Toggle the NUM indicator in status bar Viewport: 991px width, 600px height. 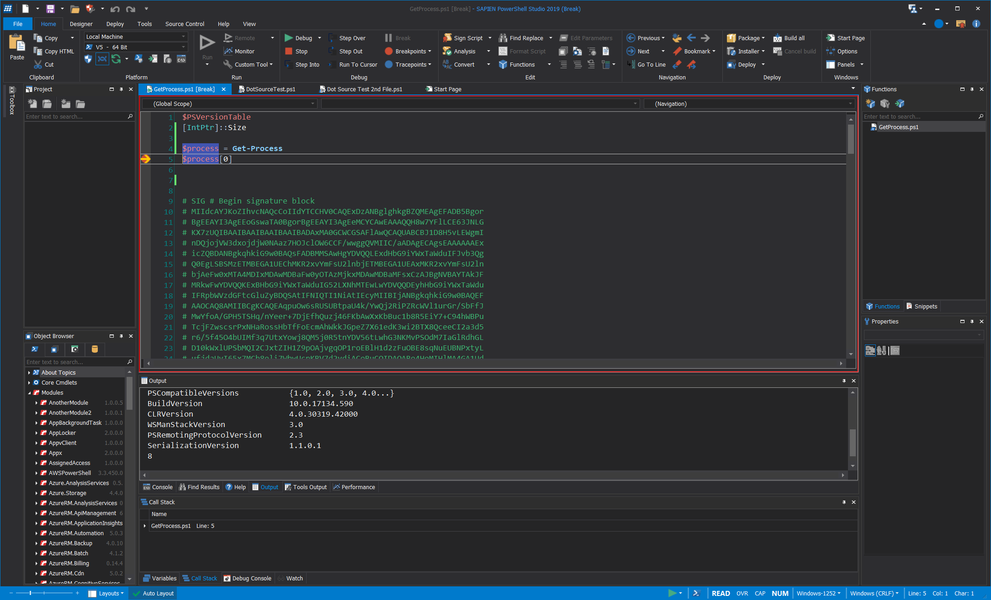coord(780,593)
